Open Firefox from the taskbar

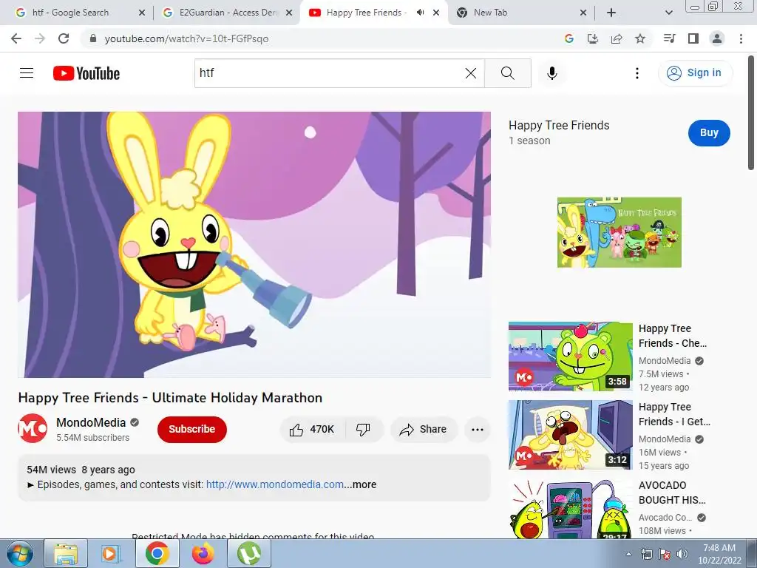(x=203, y=553)
